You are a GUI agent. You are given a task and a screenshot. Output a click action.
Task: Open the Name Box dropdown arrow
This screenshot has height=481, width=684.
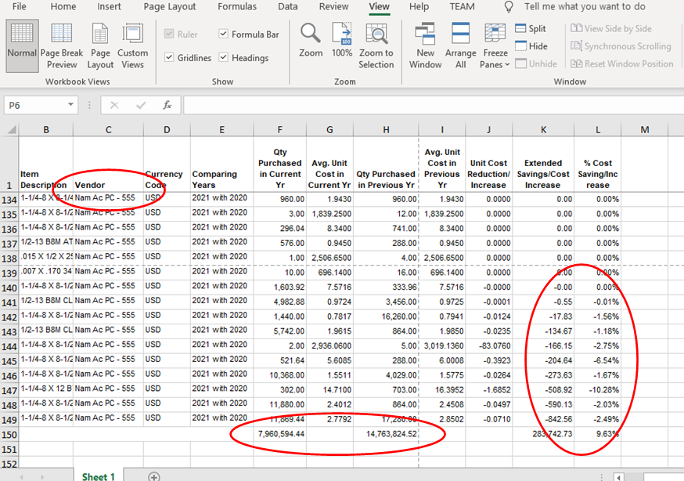click(x=70, y=105)
